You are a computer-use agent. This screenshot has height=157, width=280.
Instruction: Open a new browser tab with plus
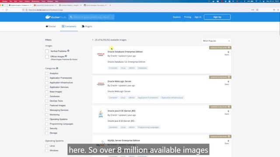tap(110, 5)
